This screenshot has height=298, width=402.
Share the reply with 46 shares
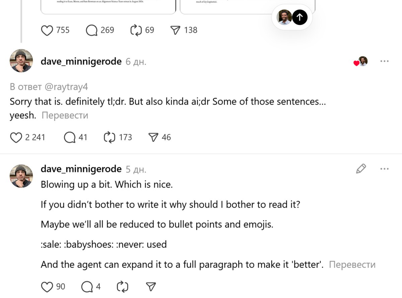153,137
